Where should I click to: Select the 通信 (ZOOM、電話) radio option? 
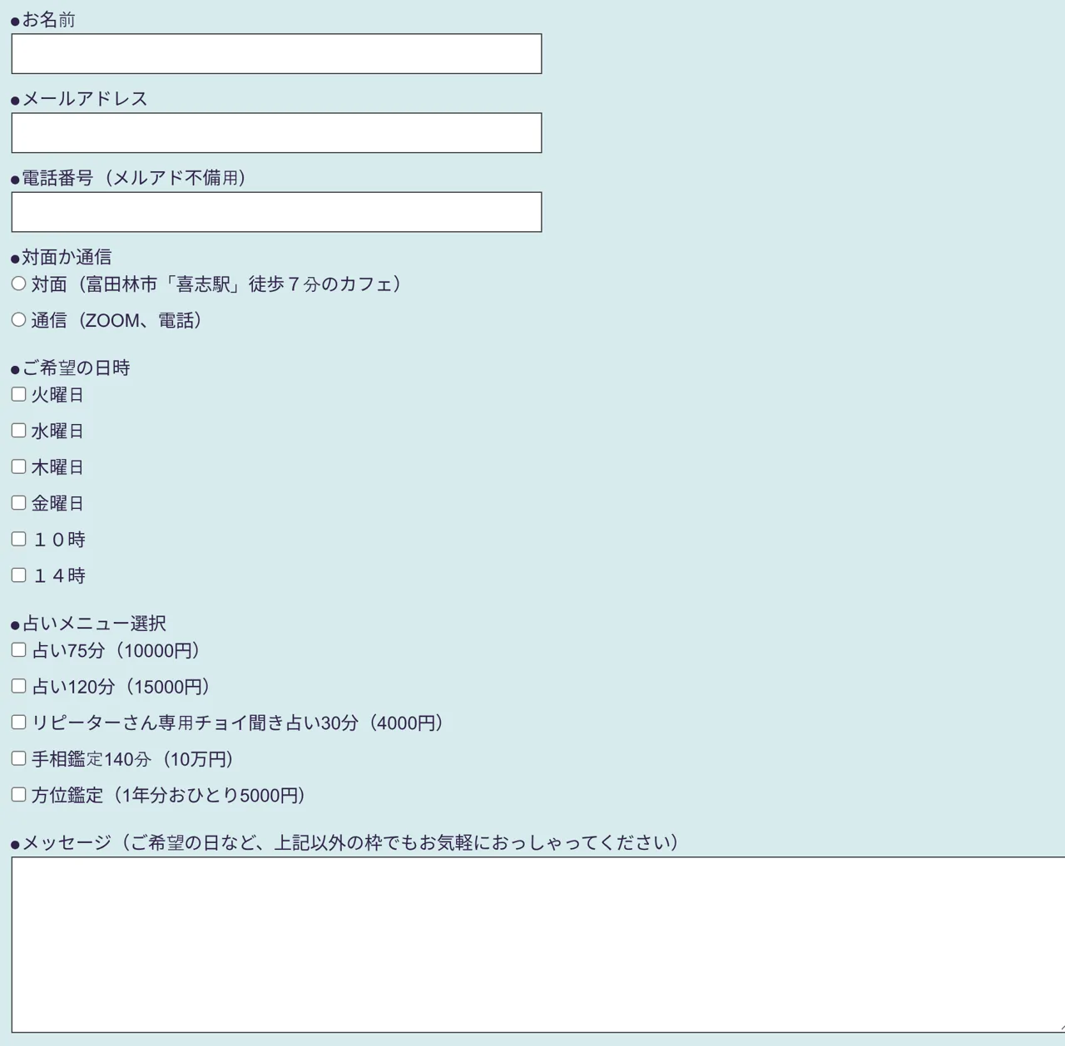pyautogui.click(x=18, y=319)
